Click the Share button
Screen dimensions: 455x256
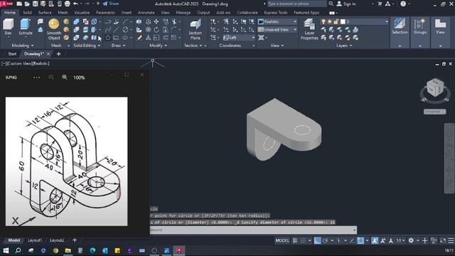click(111, 4)
